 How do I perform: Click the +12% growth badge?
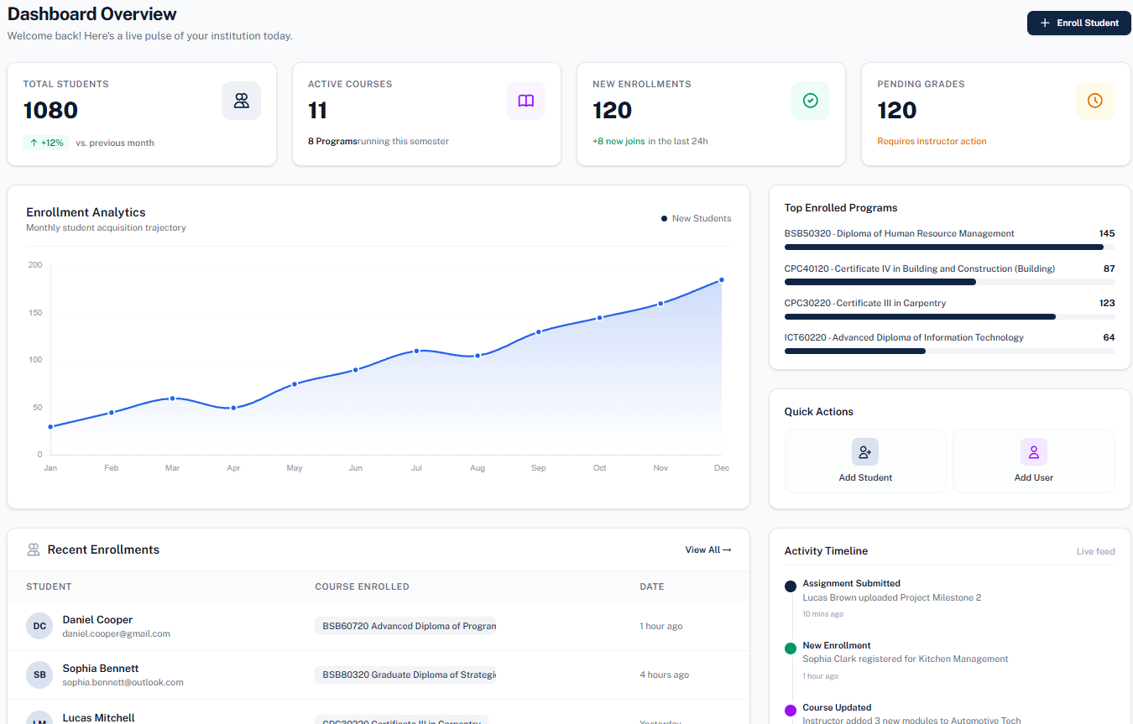(x=46, y=143)
